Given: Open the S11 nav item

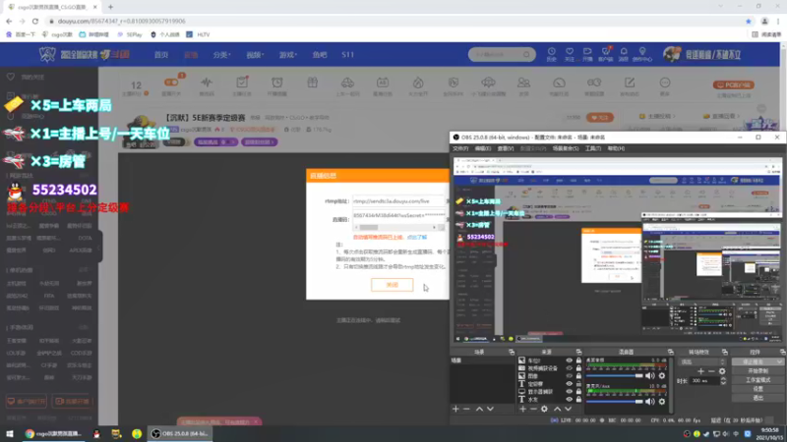Looking at the screenshot, I should pyautogui.click(x=348, y=55).
